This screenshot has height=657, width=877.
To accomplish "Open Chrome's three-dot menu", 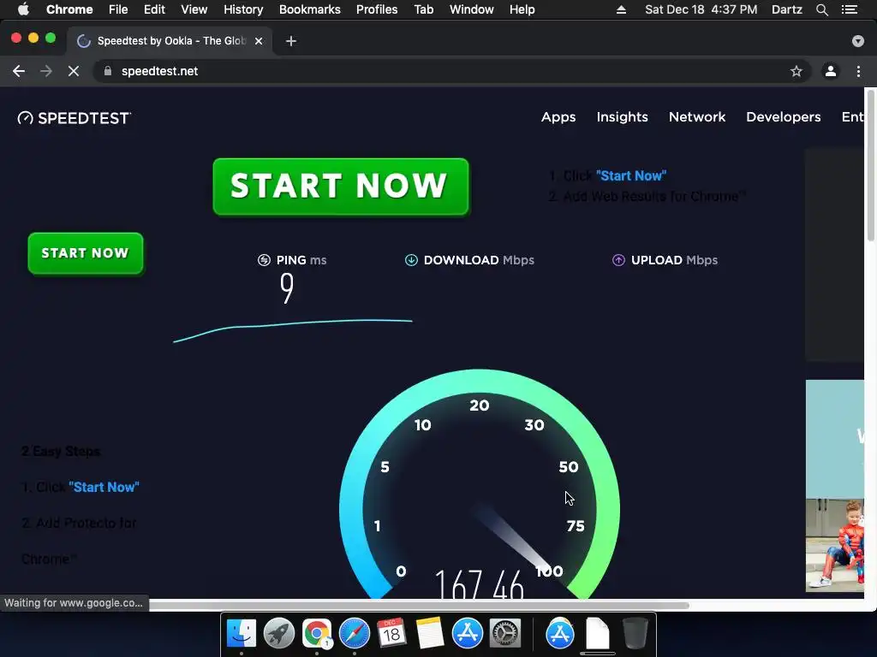I will pyautogui.click(x=858, y=71).
